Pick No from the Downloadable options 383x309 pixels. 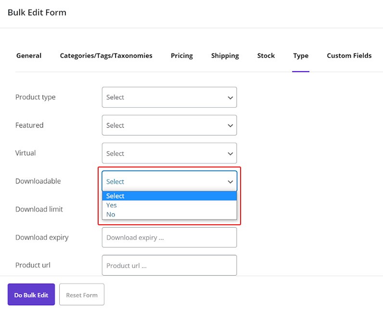[x=111, y=214]
